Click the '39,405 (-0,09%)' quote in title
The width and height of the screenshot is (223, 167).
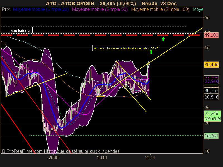coord(118,3)
